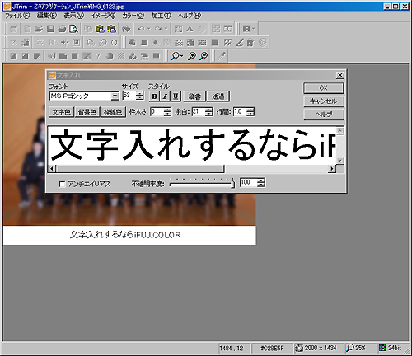
Task: Toggle Italic style button I
Action: [165, 96]
